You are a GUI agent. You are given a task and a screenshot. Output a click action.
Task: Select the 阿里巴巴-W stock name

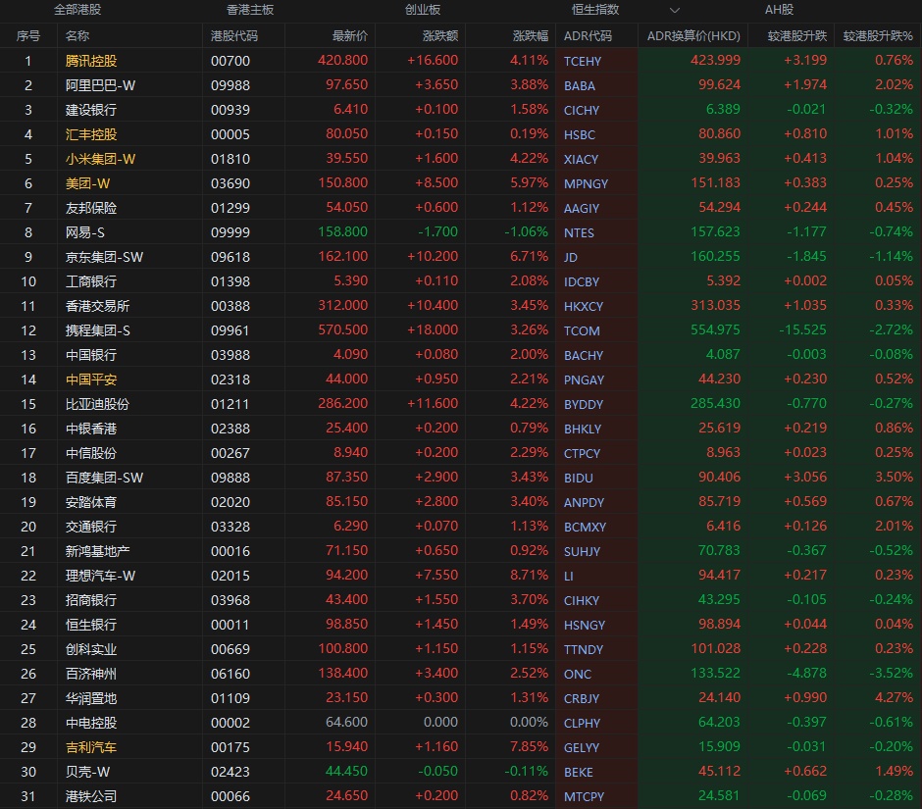click(101, 85)
